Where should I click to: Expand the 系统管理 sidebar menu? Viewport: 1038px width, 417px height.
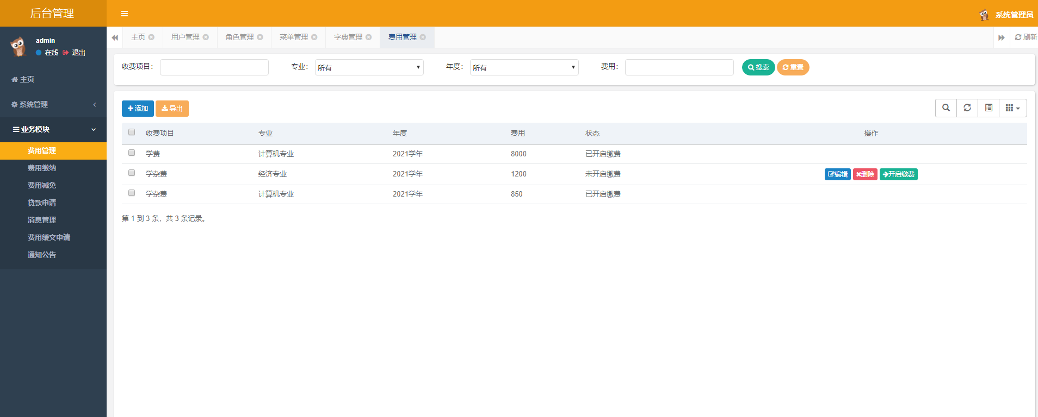click(x=53, y=104)
